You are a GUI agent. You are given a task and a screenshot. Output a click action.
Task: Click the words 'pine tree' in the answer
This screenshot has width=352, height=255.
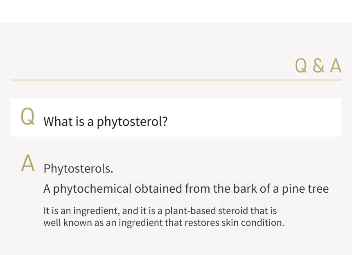[305, 189]
